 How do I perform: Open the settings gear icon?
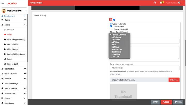(179, 3)
